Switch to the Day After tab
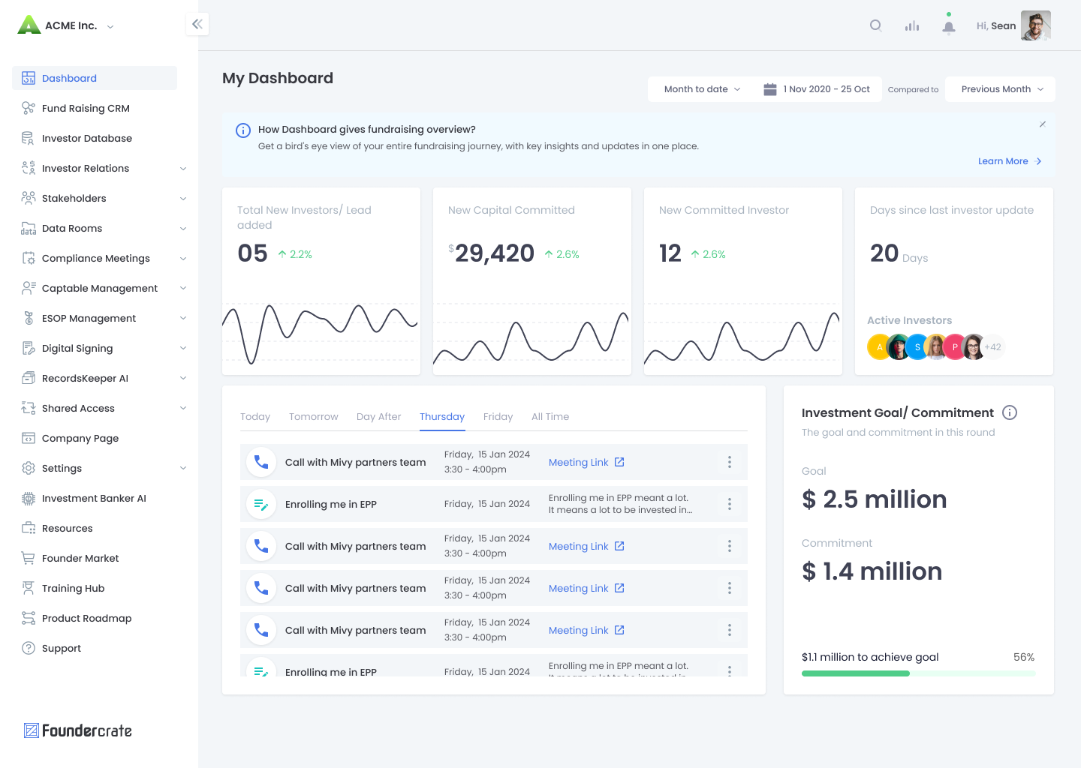This screenshot has width=1081, height=768. [379, 417]
